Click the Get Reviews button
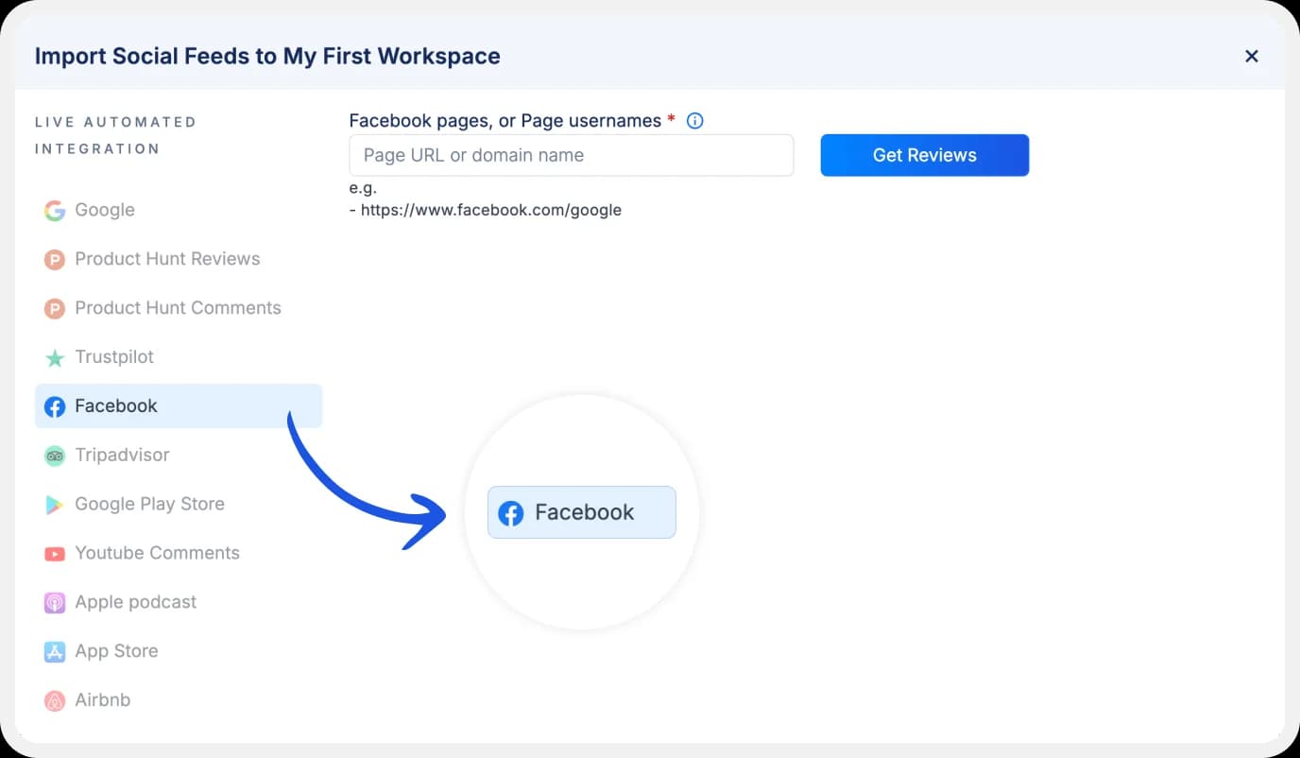Viewport: 1300px width, 758px height. 924,154
